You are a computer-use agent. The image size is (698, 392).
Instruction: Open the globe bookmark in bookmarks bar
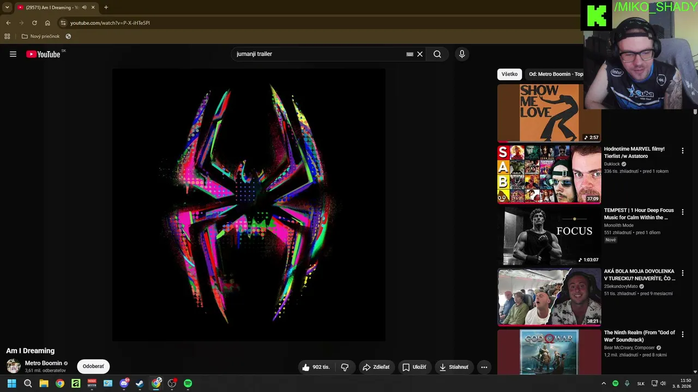[68, 36]
